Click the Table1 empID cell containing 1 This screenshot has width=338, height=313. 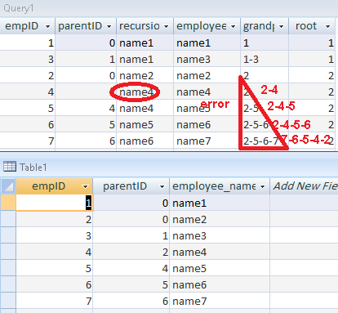click(x=55, y=203)
